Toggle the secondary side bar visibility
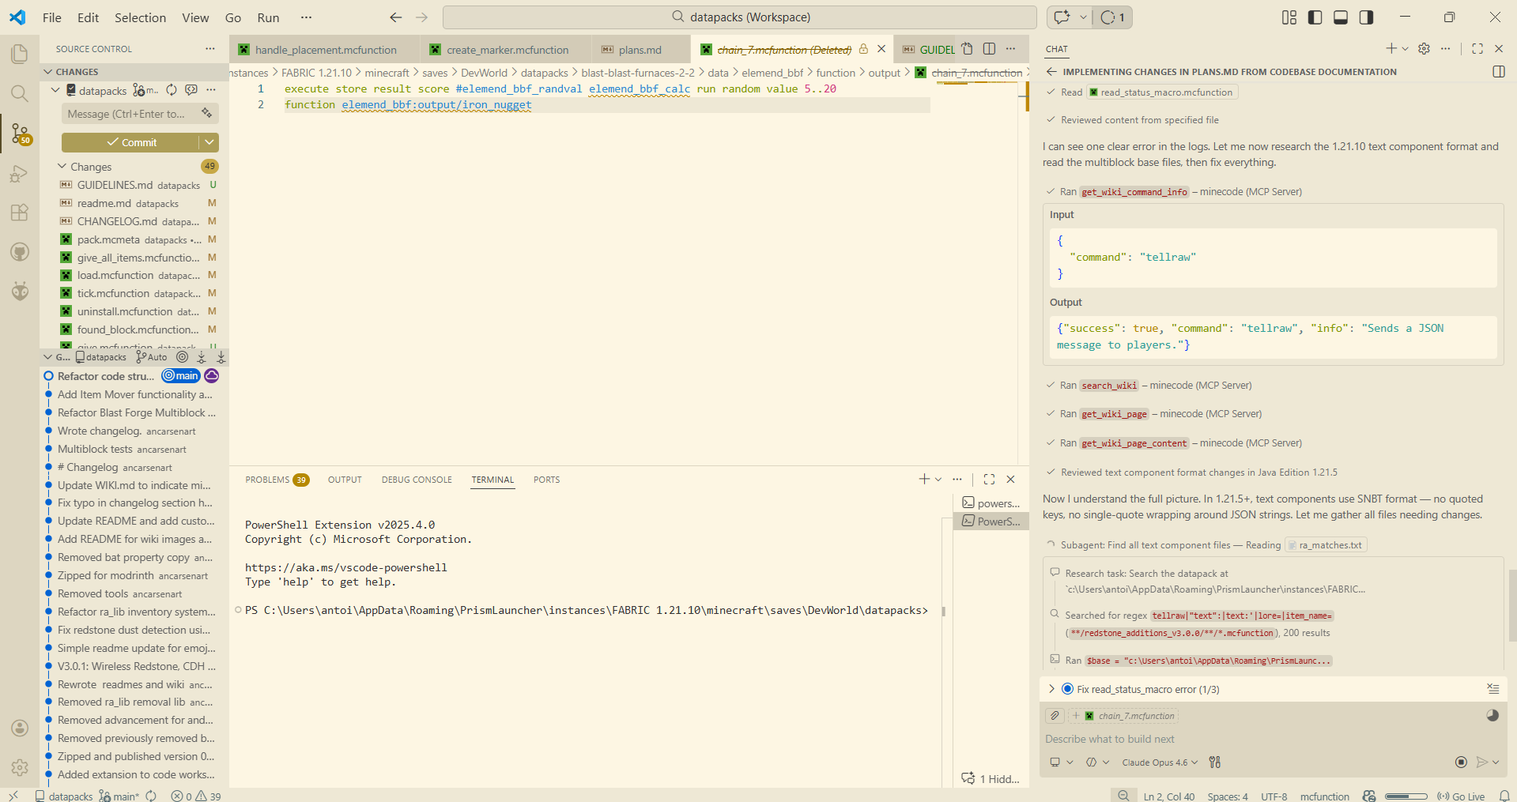1517x802 pixels. 1366,17
